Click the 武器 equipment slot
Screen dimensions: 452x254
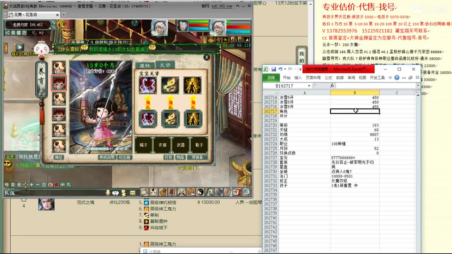coord(180,145)
